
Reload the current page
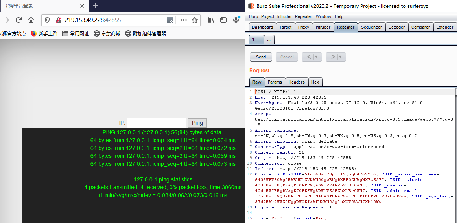(18, 20)
